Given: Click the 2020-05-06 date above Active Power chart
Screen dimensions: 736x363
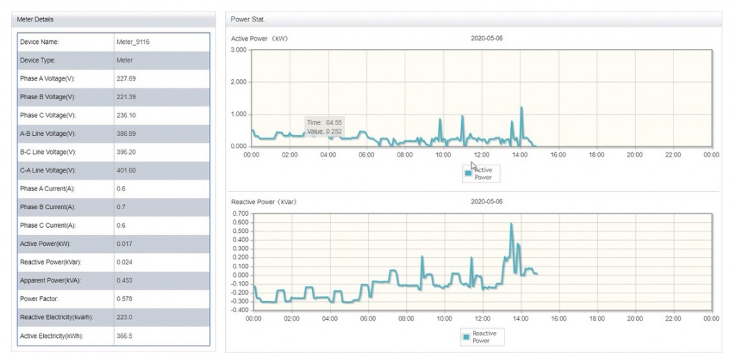Looking at the screenshot, I should (x=487, y=38).
